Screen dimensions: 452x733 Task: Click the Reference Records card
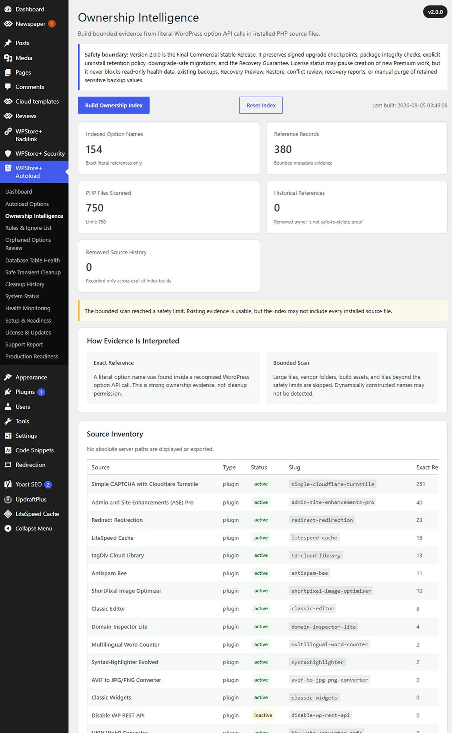[x=357, y=148]
